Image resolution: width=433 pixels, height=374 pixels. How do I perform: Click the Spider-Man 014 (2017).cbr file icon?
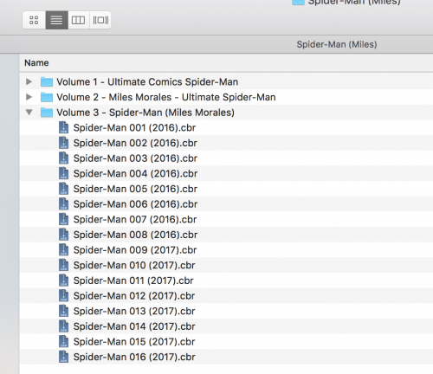(63, 326)
